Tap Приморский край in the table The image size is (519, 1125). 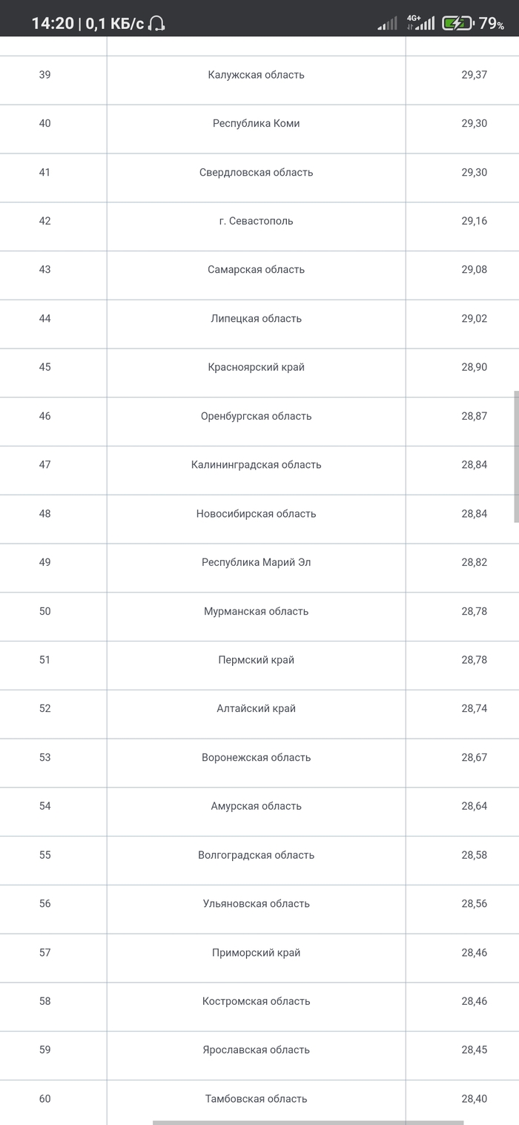(x=256, y=953)
